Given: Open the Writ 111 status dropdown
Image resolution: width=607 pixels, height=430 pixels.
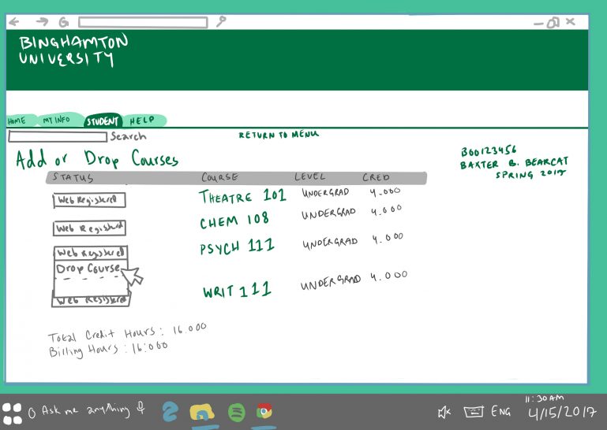Looking at the screenshot, I should (x=90, y=300).
